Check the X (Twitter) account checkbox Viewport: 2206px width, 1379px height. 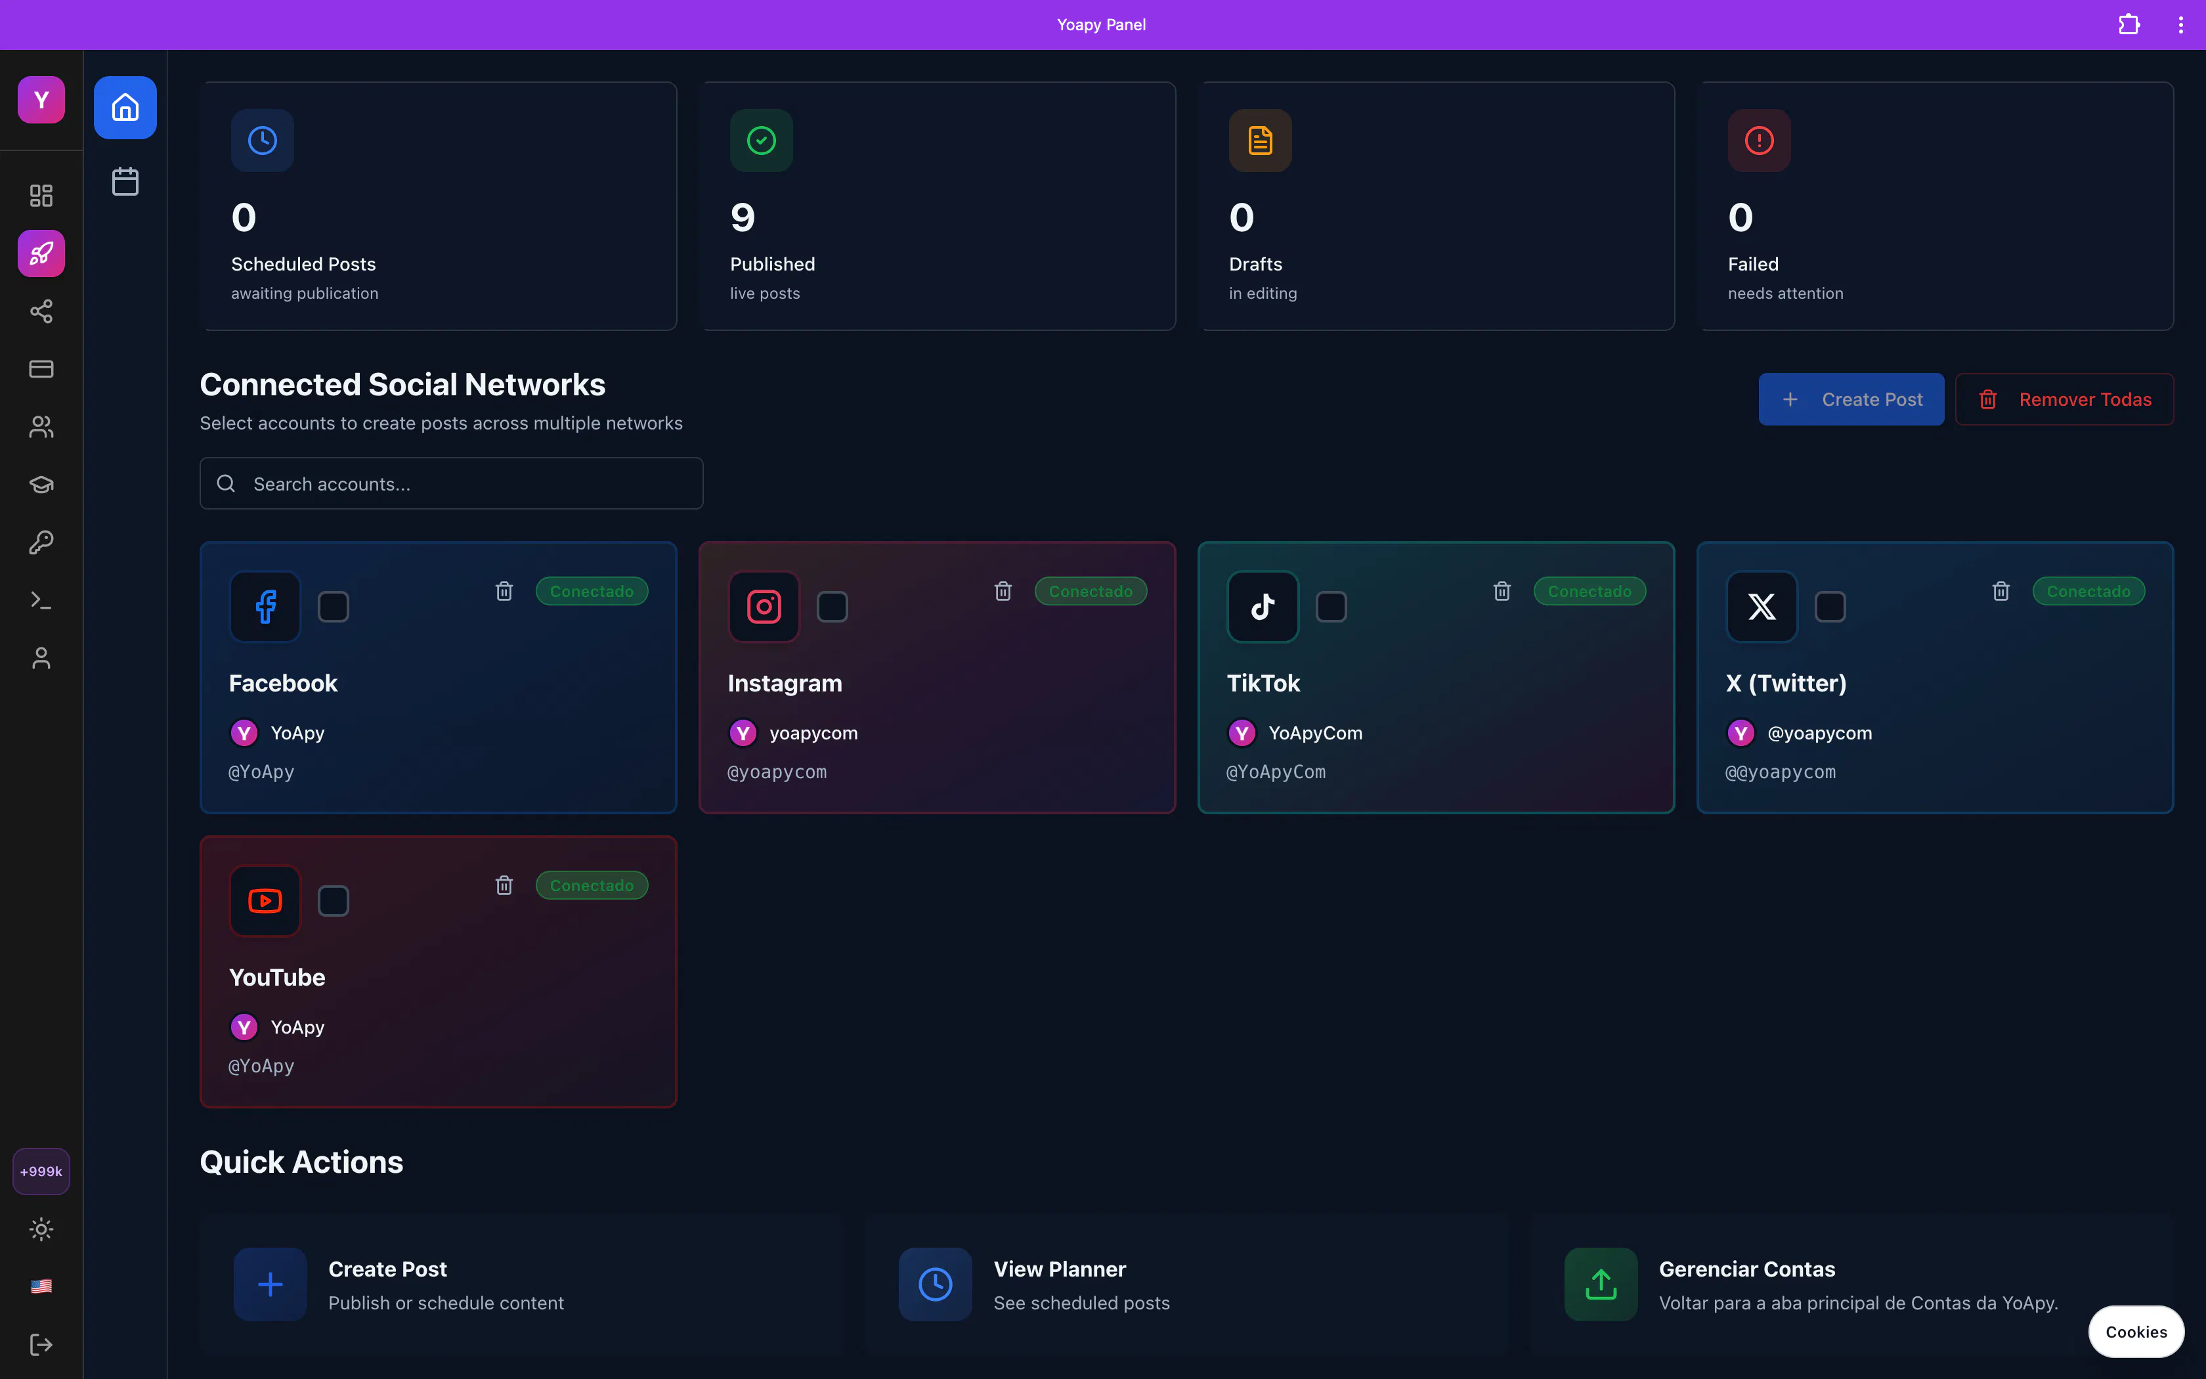1830,607
